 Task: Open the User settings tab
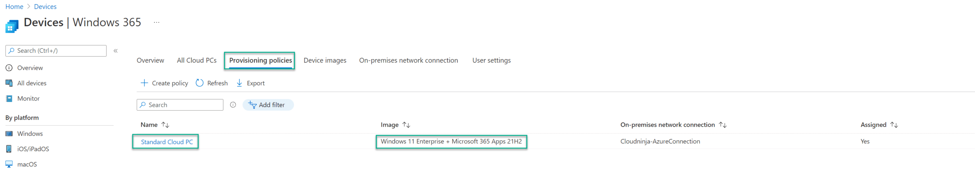[x=491, y=60]
